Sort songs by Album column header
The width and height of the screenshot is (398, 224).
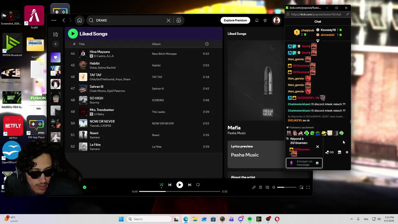coord(156,44)
